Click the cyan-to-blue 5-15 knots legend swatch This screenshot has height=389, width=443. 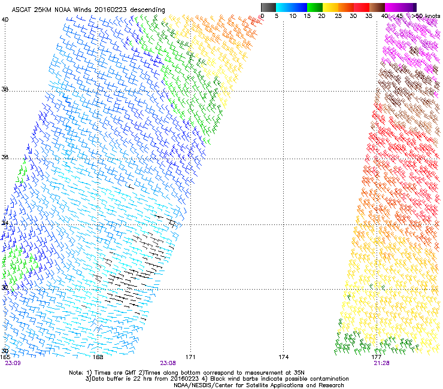pyautogui.click(x=292, y=7)
